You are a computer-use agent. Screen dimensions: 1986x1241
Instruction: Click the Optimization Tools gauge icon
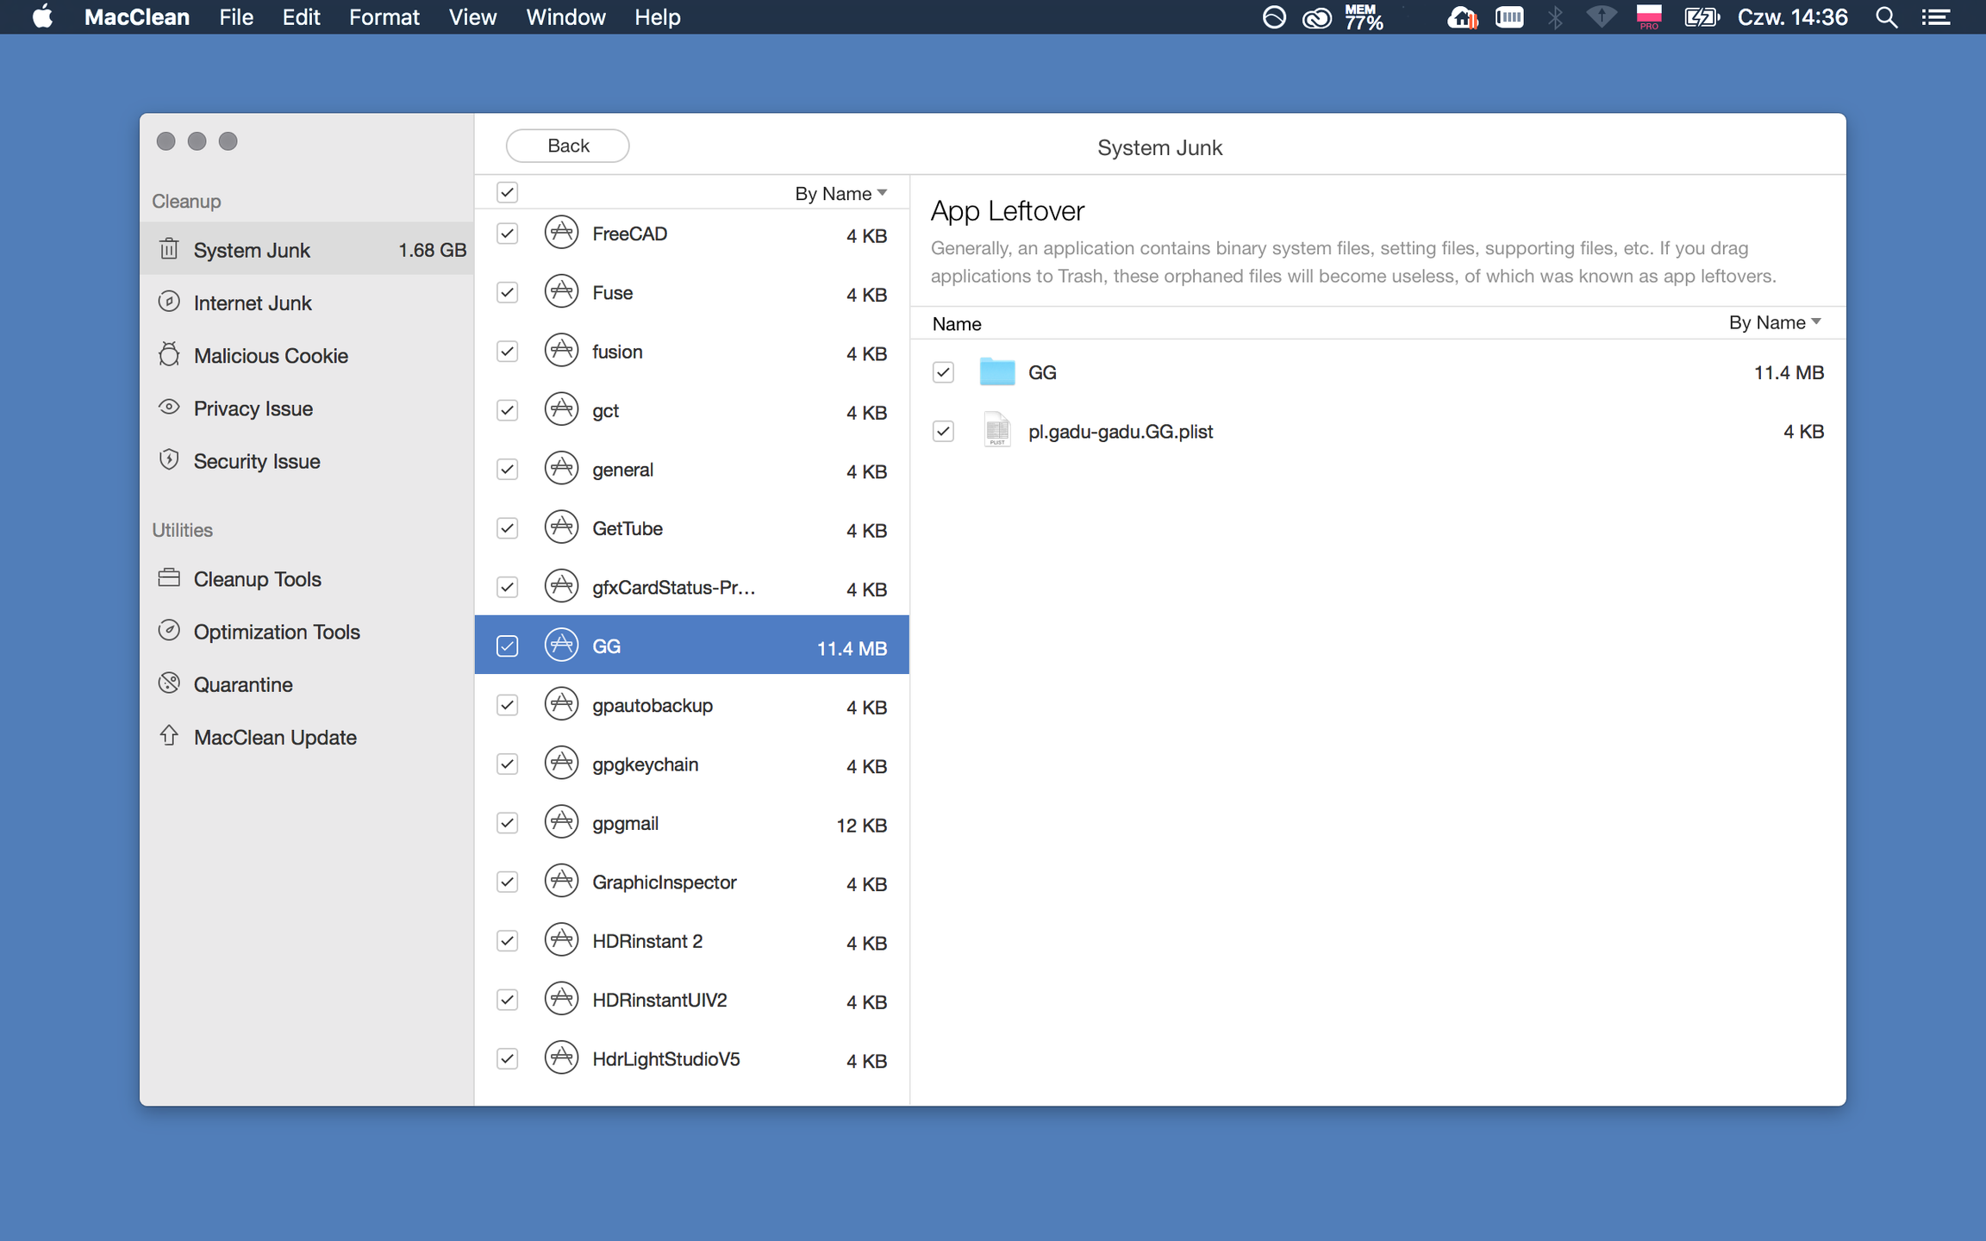click(x=169, y=630)
